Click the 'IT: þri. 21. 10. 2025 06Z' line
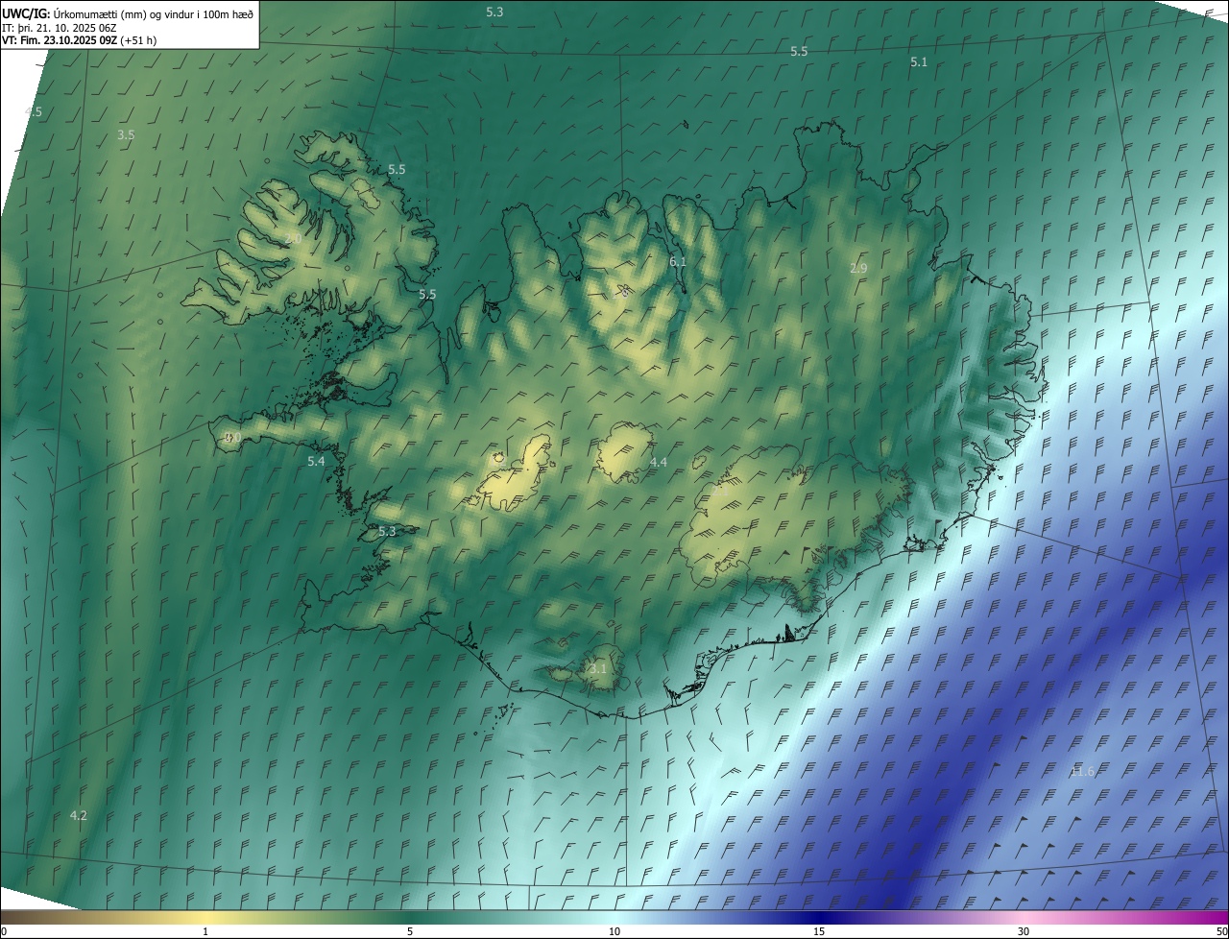 coord(59,28)
